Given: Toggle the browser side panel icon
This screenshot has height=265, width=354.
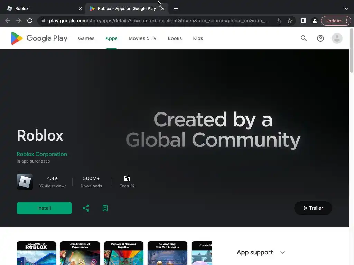Looking at the screenshot, I should 304,21.
